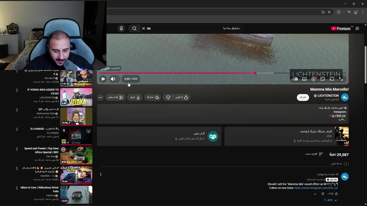Open the LICHTENSTEIN channel avatar

[x=345, y=97]
